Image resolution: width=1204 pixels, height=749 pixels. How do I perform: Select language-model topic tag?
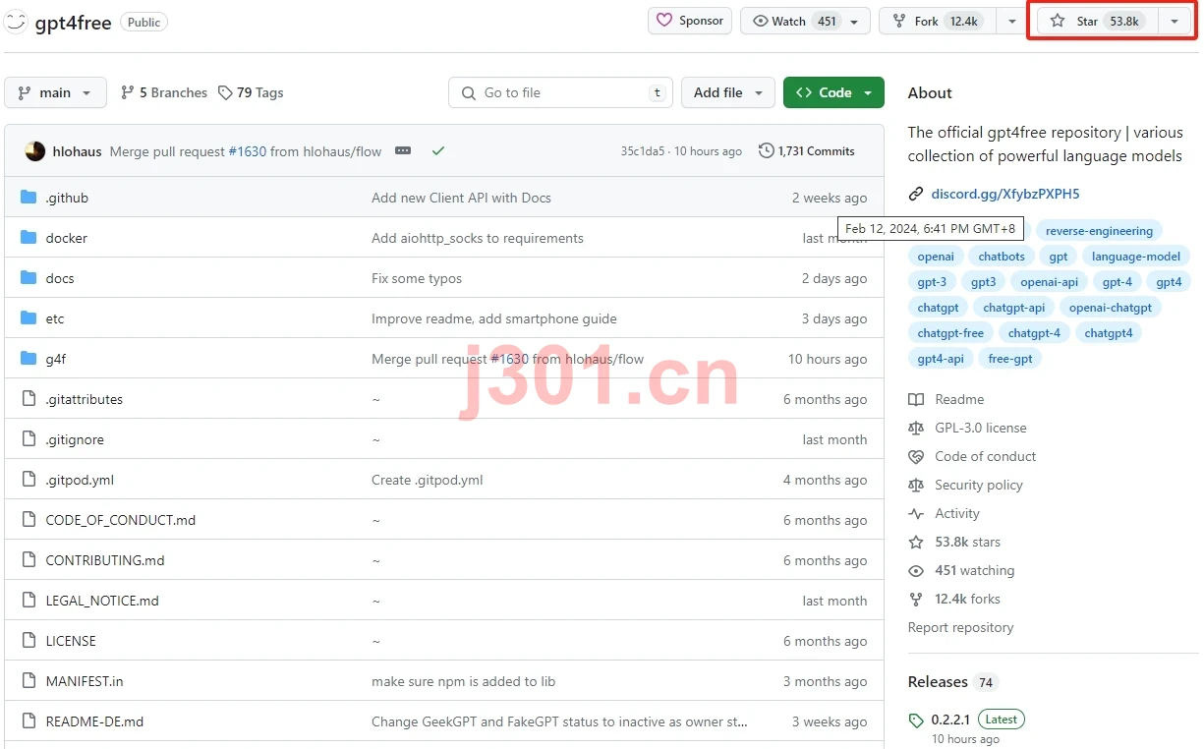tap(1135, 257)
